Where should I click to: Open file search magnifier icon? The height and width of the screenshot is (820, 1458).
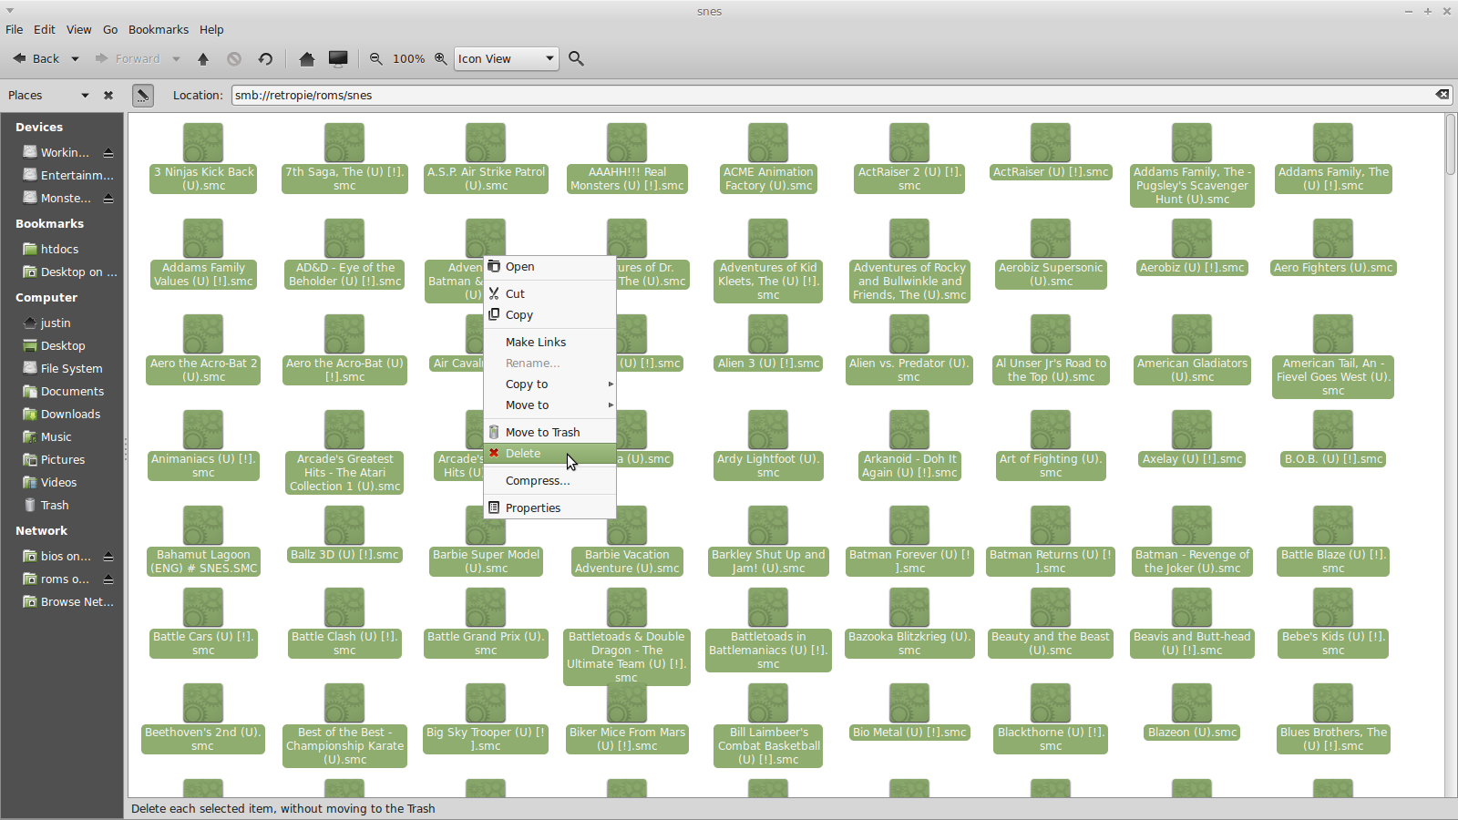click(576, 58)
